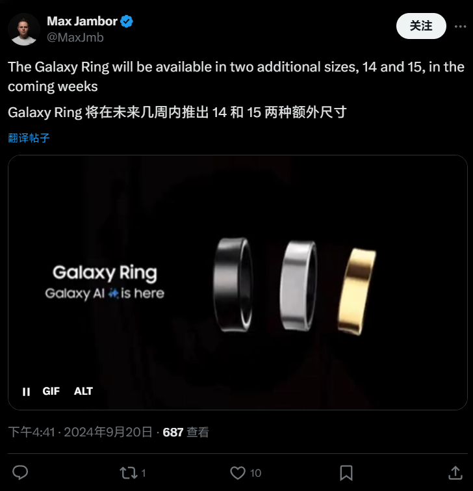Bookmark this post
The image size is (473, 491).
(346, 473)
